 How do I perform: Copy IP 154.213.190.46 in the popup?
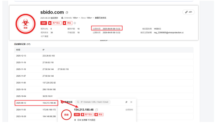[97, 110]
